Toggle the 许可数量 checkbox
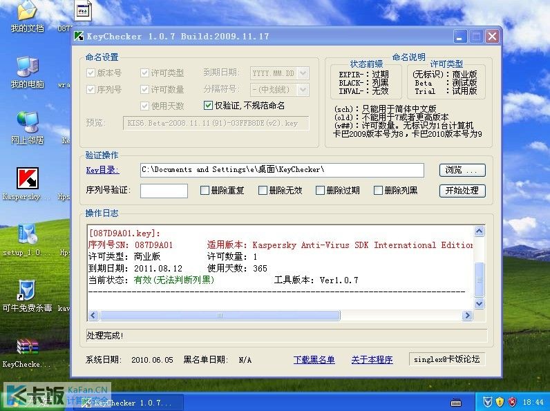Screen dimensions: 550x411 pos(144,89)
